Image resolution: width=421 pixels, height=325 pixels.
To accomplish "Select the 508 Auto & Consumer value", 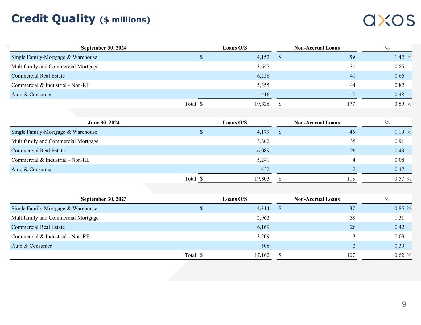I will pyautogui.click(x=265, y=246).
